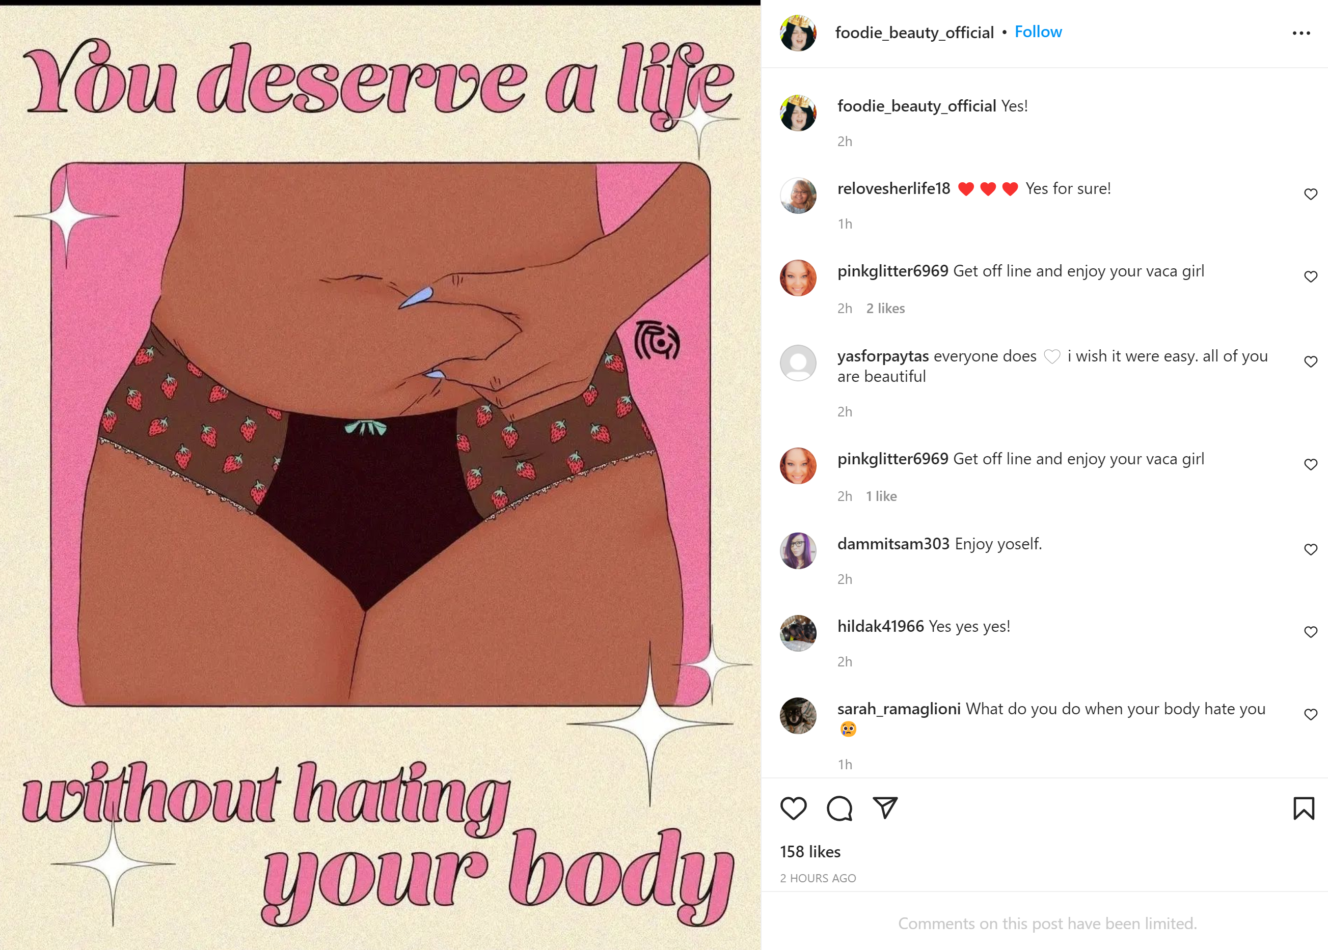The width and height of the screenshot is (1328, 950).
Task: Share post via paper plane icon
Action: click(885, 808)
